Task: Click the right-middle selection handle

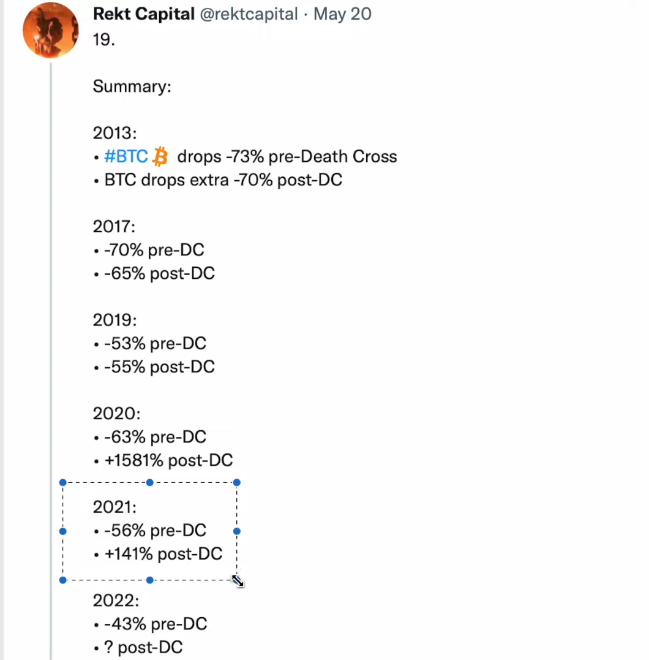Action: pyautogui.click(x=237, y=531)
